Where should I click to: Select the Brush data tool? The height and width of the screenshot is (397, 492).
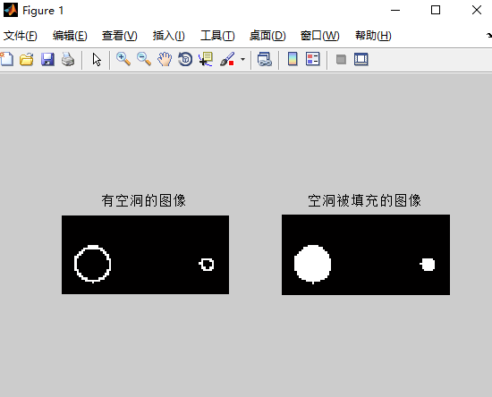(x=227, y=59)
